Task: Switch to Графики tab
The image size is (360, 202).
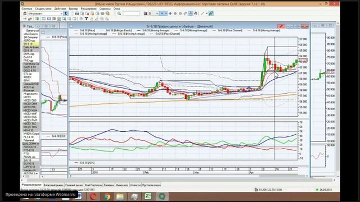Action: click(109, 185)
